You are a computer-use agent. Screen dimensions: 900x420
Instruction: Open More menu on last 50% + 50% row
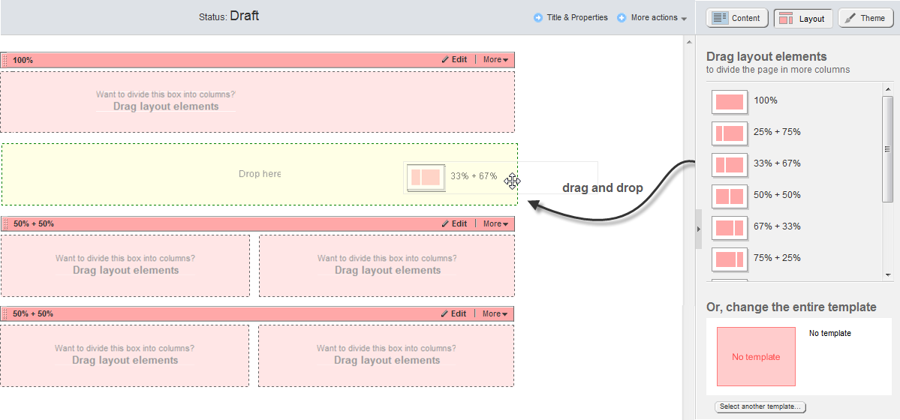click(x=495, y=313)
